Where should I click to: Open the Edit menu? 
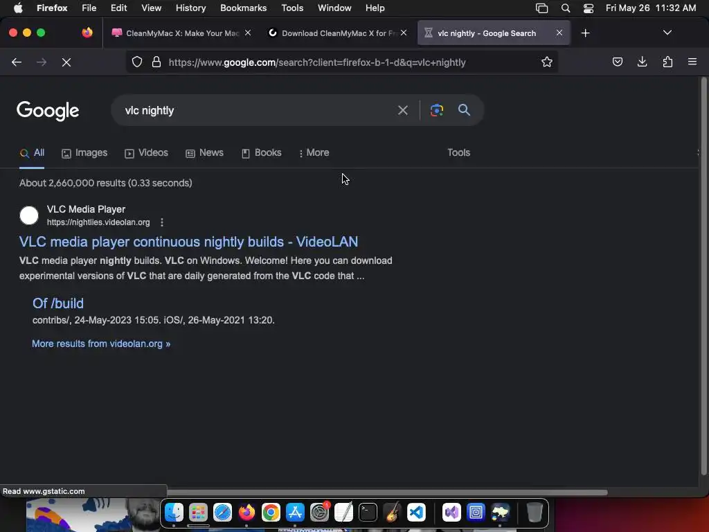click(x=118, y=8)
